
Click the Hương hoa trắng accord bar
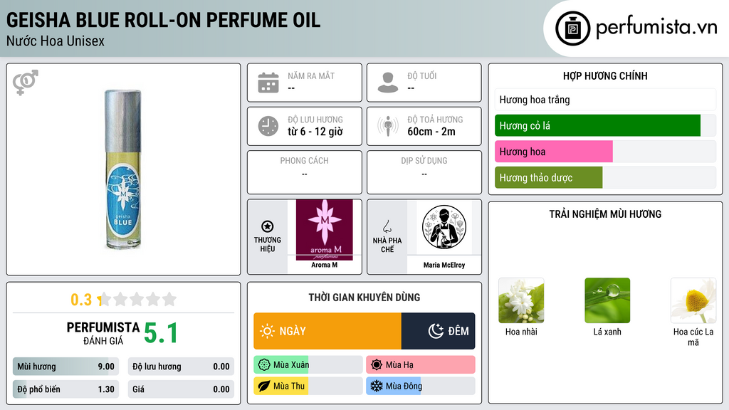pyautogui.click(x=605, y=100)
